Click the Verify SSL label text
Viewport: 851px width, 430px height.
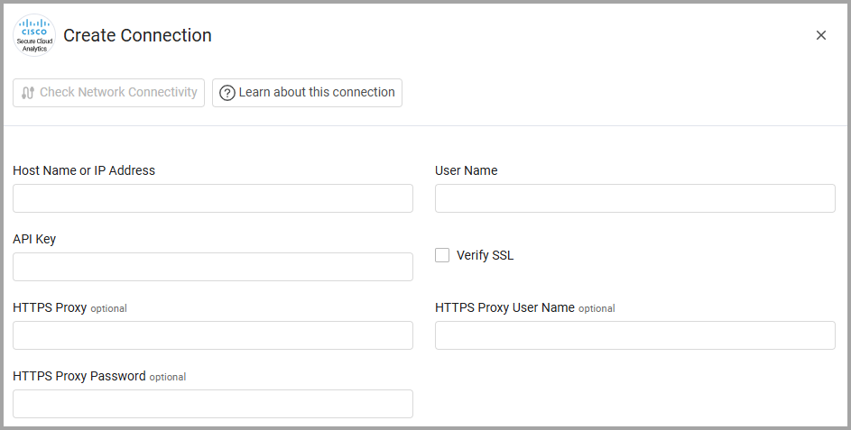coord(485,255)
